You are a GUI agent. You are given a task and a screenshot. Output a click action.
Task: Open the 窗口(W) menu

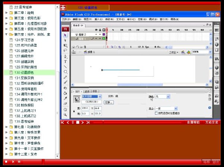pos(164,19)
